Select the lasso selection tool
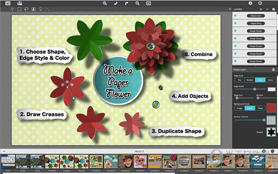Viewport: 278px width, 174px height. tap(26, 9)
